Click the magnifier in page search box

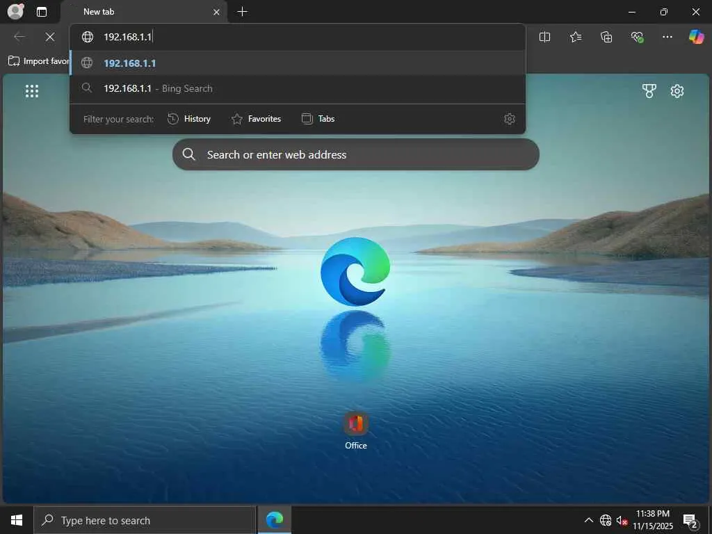tap(189, 154)
